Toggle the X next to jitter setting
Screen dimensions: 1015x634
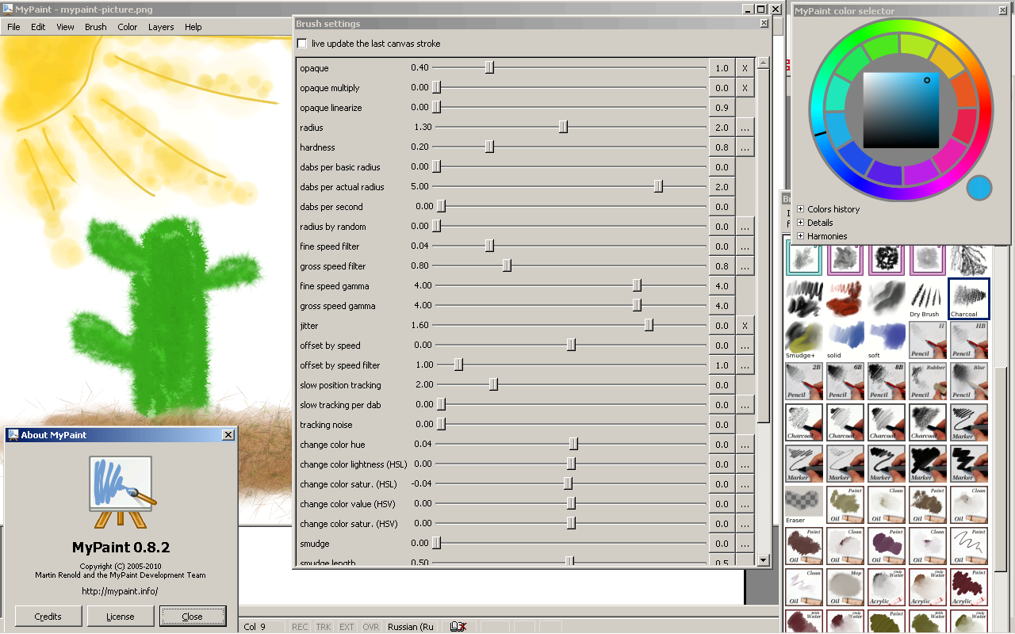[x=744, y=325]
